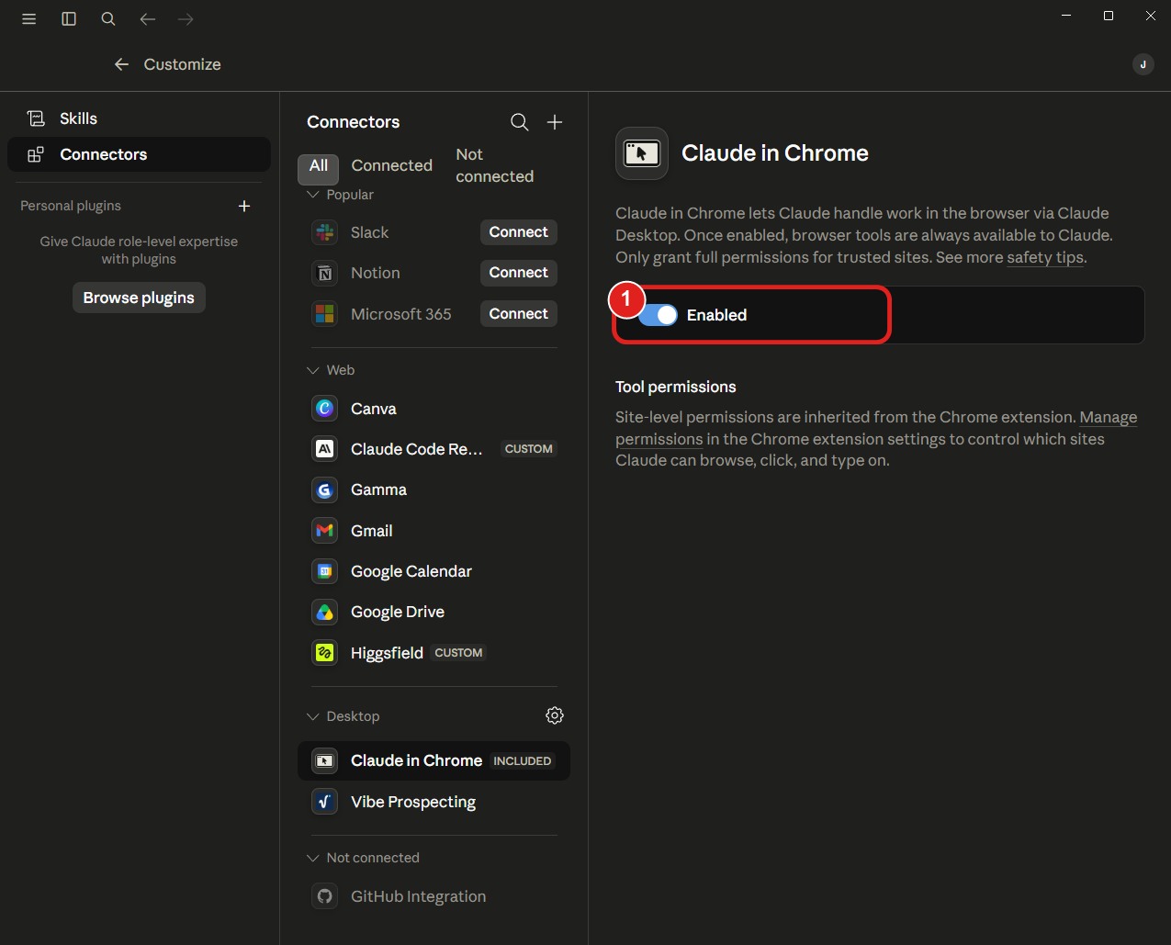Screen dimensions: 1171x945
Task: Select the Gamma connector row
Action: coord(433,489)
